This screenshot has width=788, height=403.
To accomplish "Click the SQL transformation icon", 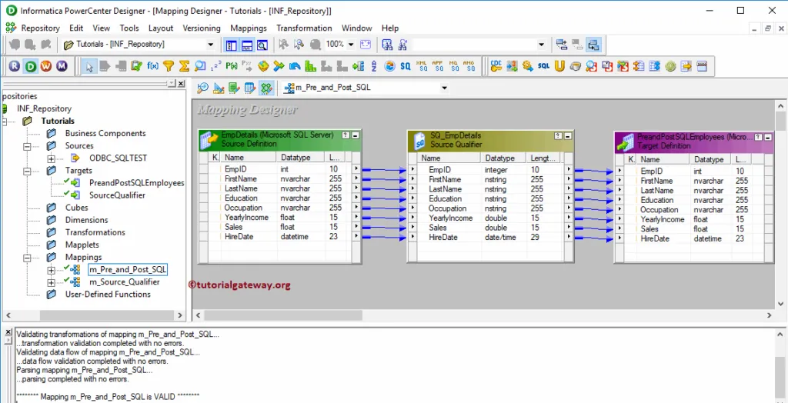I will (x=544, y=67).
